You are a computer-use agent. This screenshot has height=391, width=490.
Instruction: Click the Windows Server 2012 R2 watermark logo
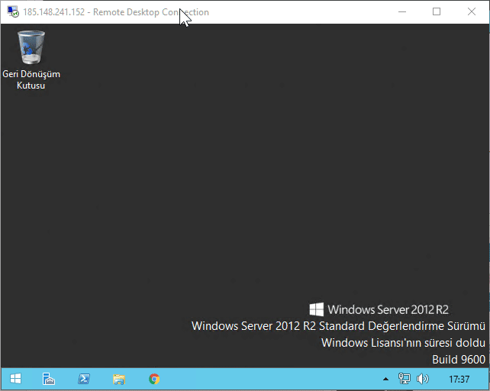379,309
